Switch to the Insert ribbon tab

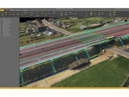[12, 10]
